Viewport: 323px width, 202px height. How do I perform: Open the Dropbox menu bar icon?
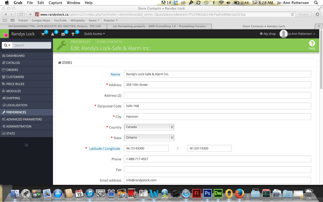(176, 3)
